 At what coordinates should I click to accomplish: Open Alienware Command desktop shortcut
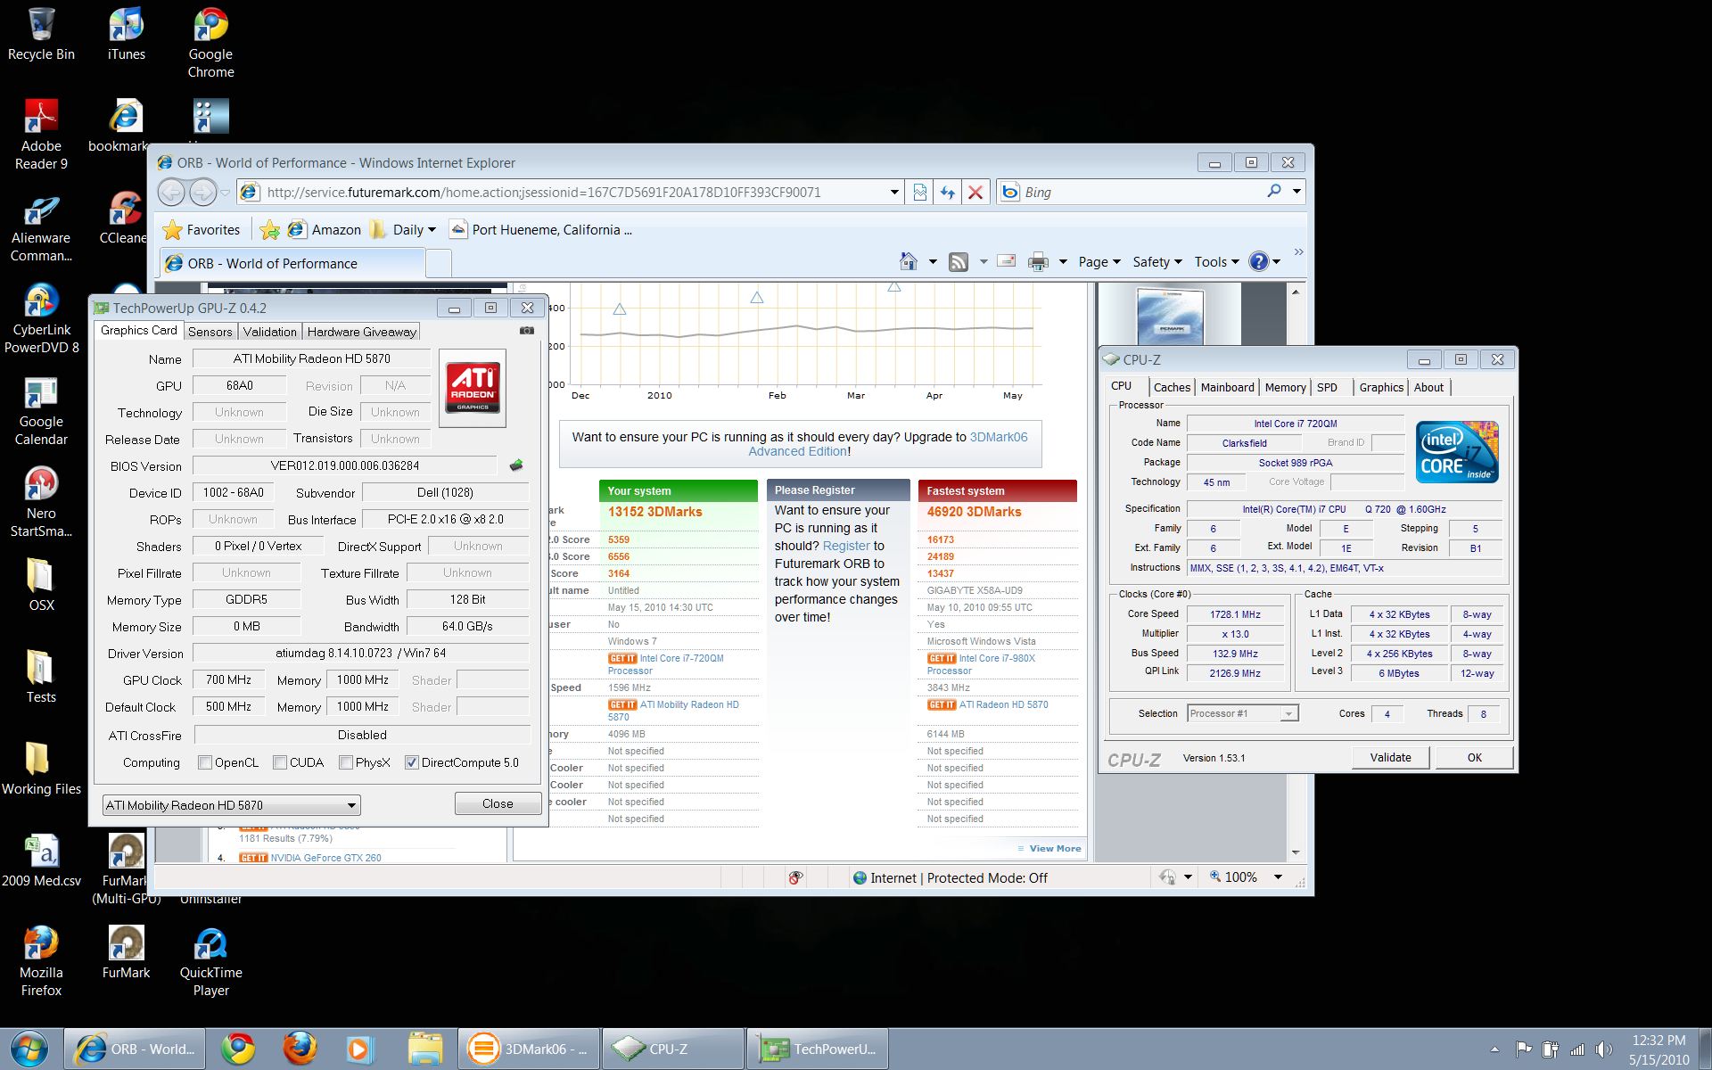pyautogui.click(x=41, y=226)
